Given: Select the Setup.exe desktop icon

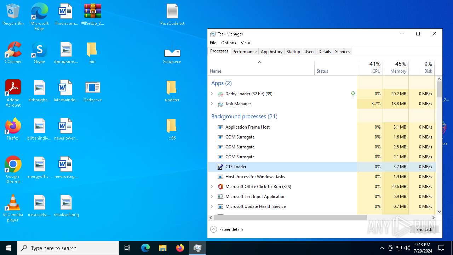Looking at the screenshot, I should pyautogui.click(x=172, y=53).
